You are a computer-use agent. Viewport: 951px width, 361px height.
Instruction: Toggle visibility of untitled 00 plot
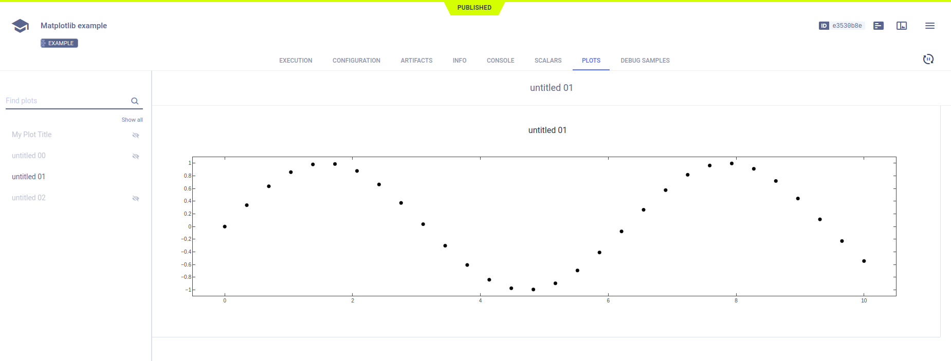coord(136,156)
